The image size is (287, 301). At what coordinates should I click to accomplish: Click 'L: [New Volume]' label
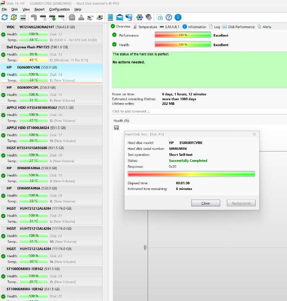62,221
